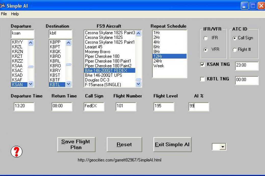Select 8Hr repeat schedule
Viewport: 265px width, 176px height.
(x=170, y=51)
